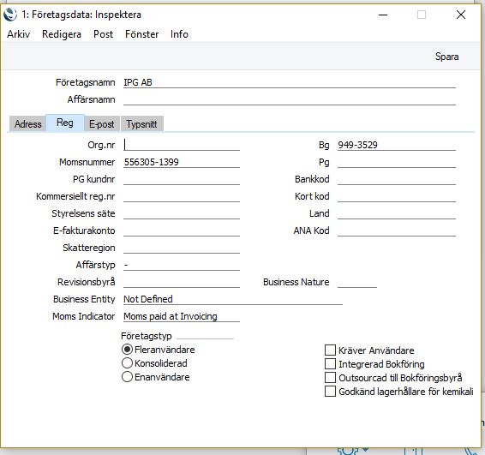Screen dimensions: 485x455
Task: Open the Moms Indicator selection field
Action: coord(182,316)
